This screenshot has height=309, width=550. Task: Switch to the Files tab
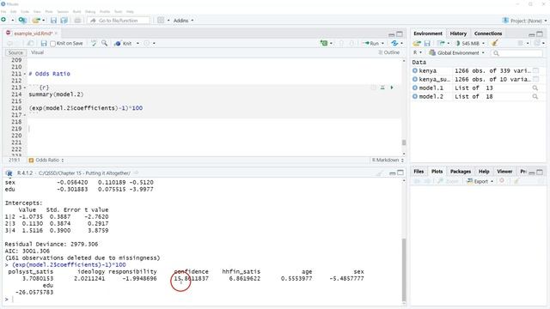pyautogui.click(x=419, y=172)
